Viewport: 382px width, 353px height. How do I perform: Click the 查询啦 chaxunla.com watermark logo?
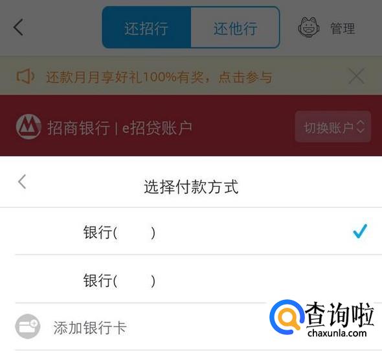tap(322, 319)
